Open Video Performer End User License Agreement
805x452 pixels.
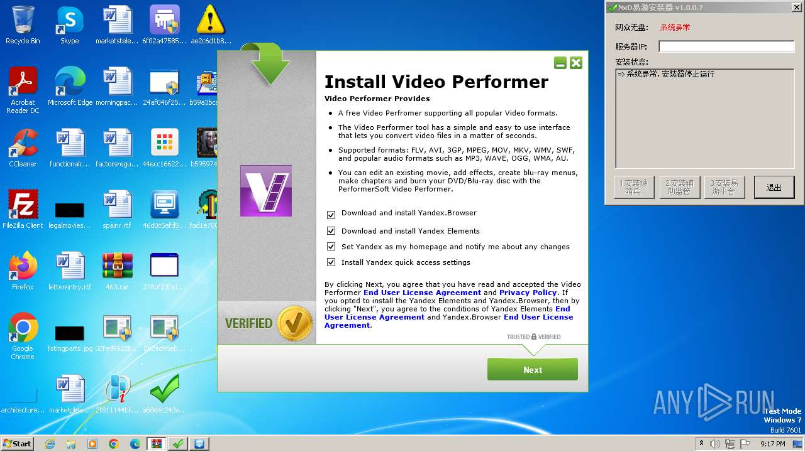422,293
